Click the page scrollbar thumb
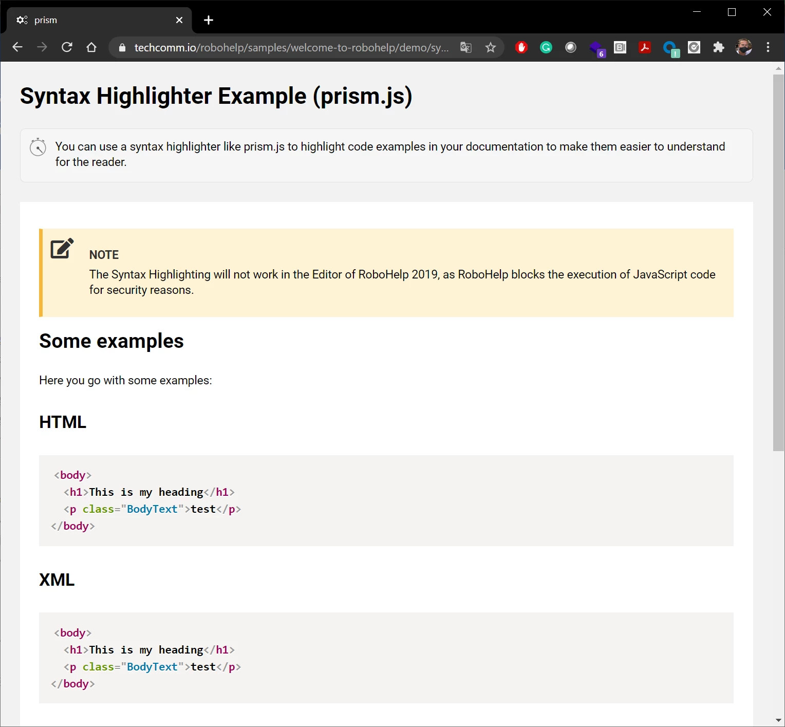785x727 pixels. click(x=778, y=263)
